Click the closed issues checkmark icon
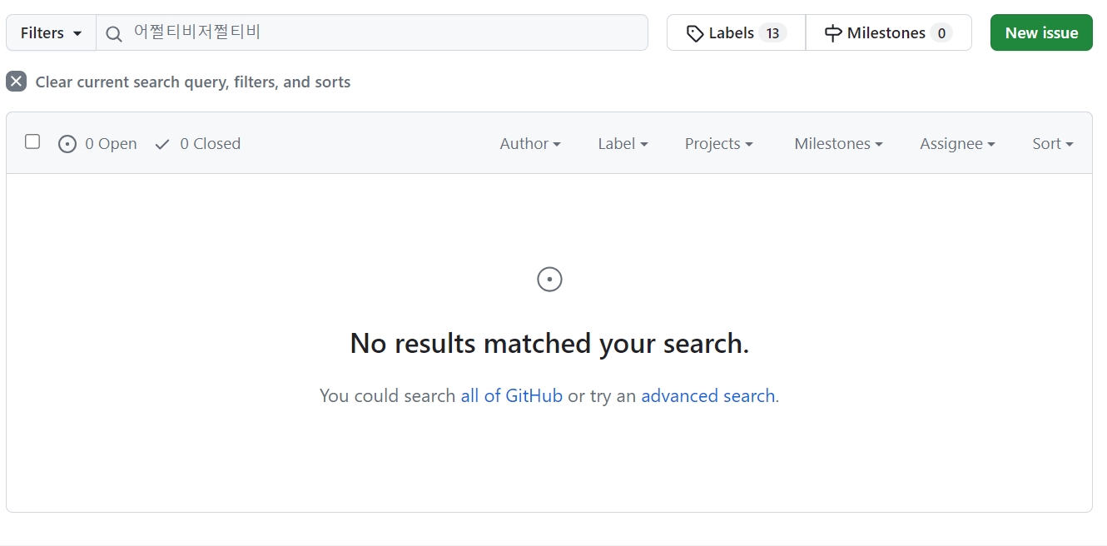The width and height of the screenshot is (1107, 546). [162, 144]
